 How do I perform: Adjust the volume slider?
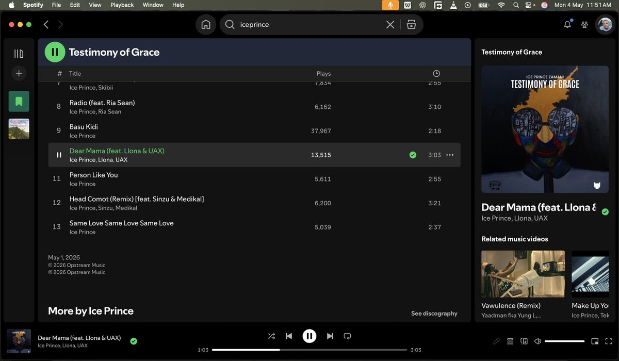(x=564, y=341)
